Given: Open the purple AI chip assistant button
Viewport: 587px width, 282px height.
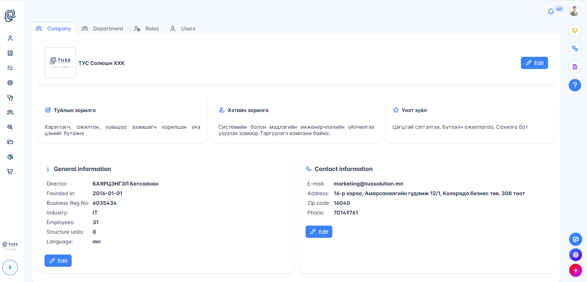Looking at the screenshot, I should click(575, 255).
